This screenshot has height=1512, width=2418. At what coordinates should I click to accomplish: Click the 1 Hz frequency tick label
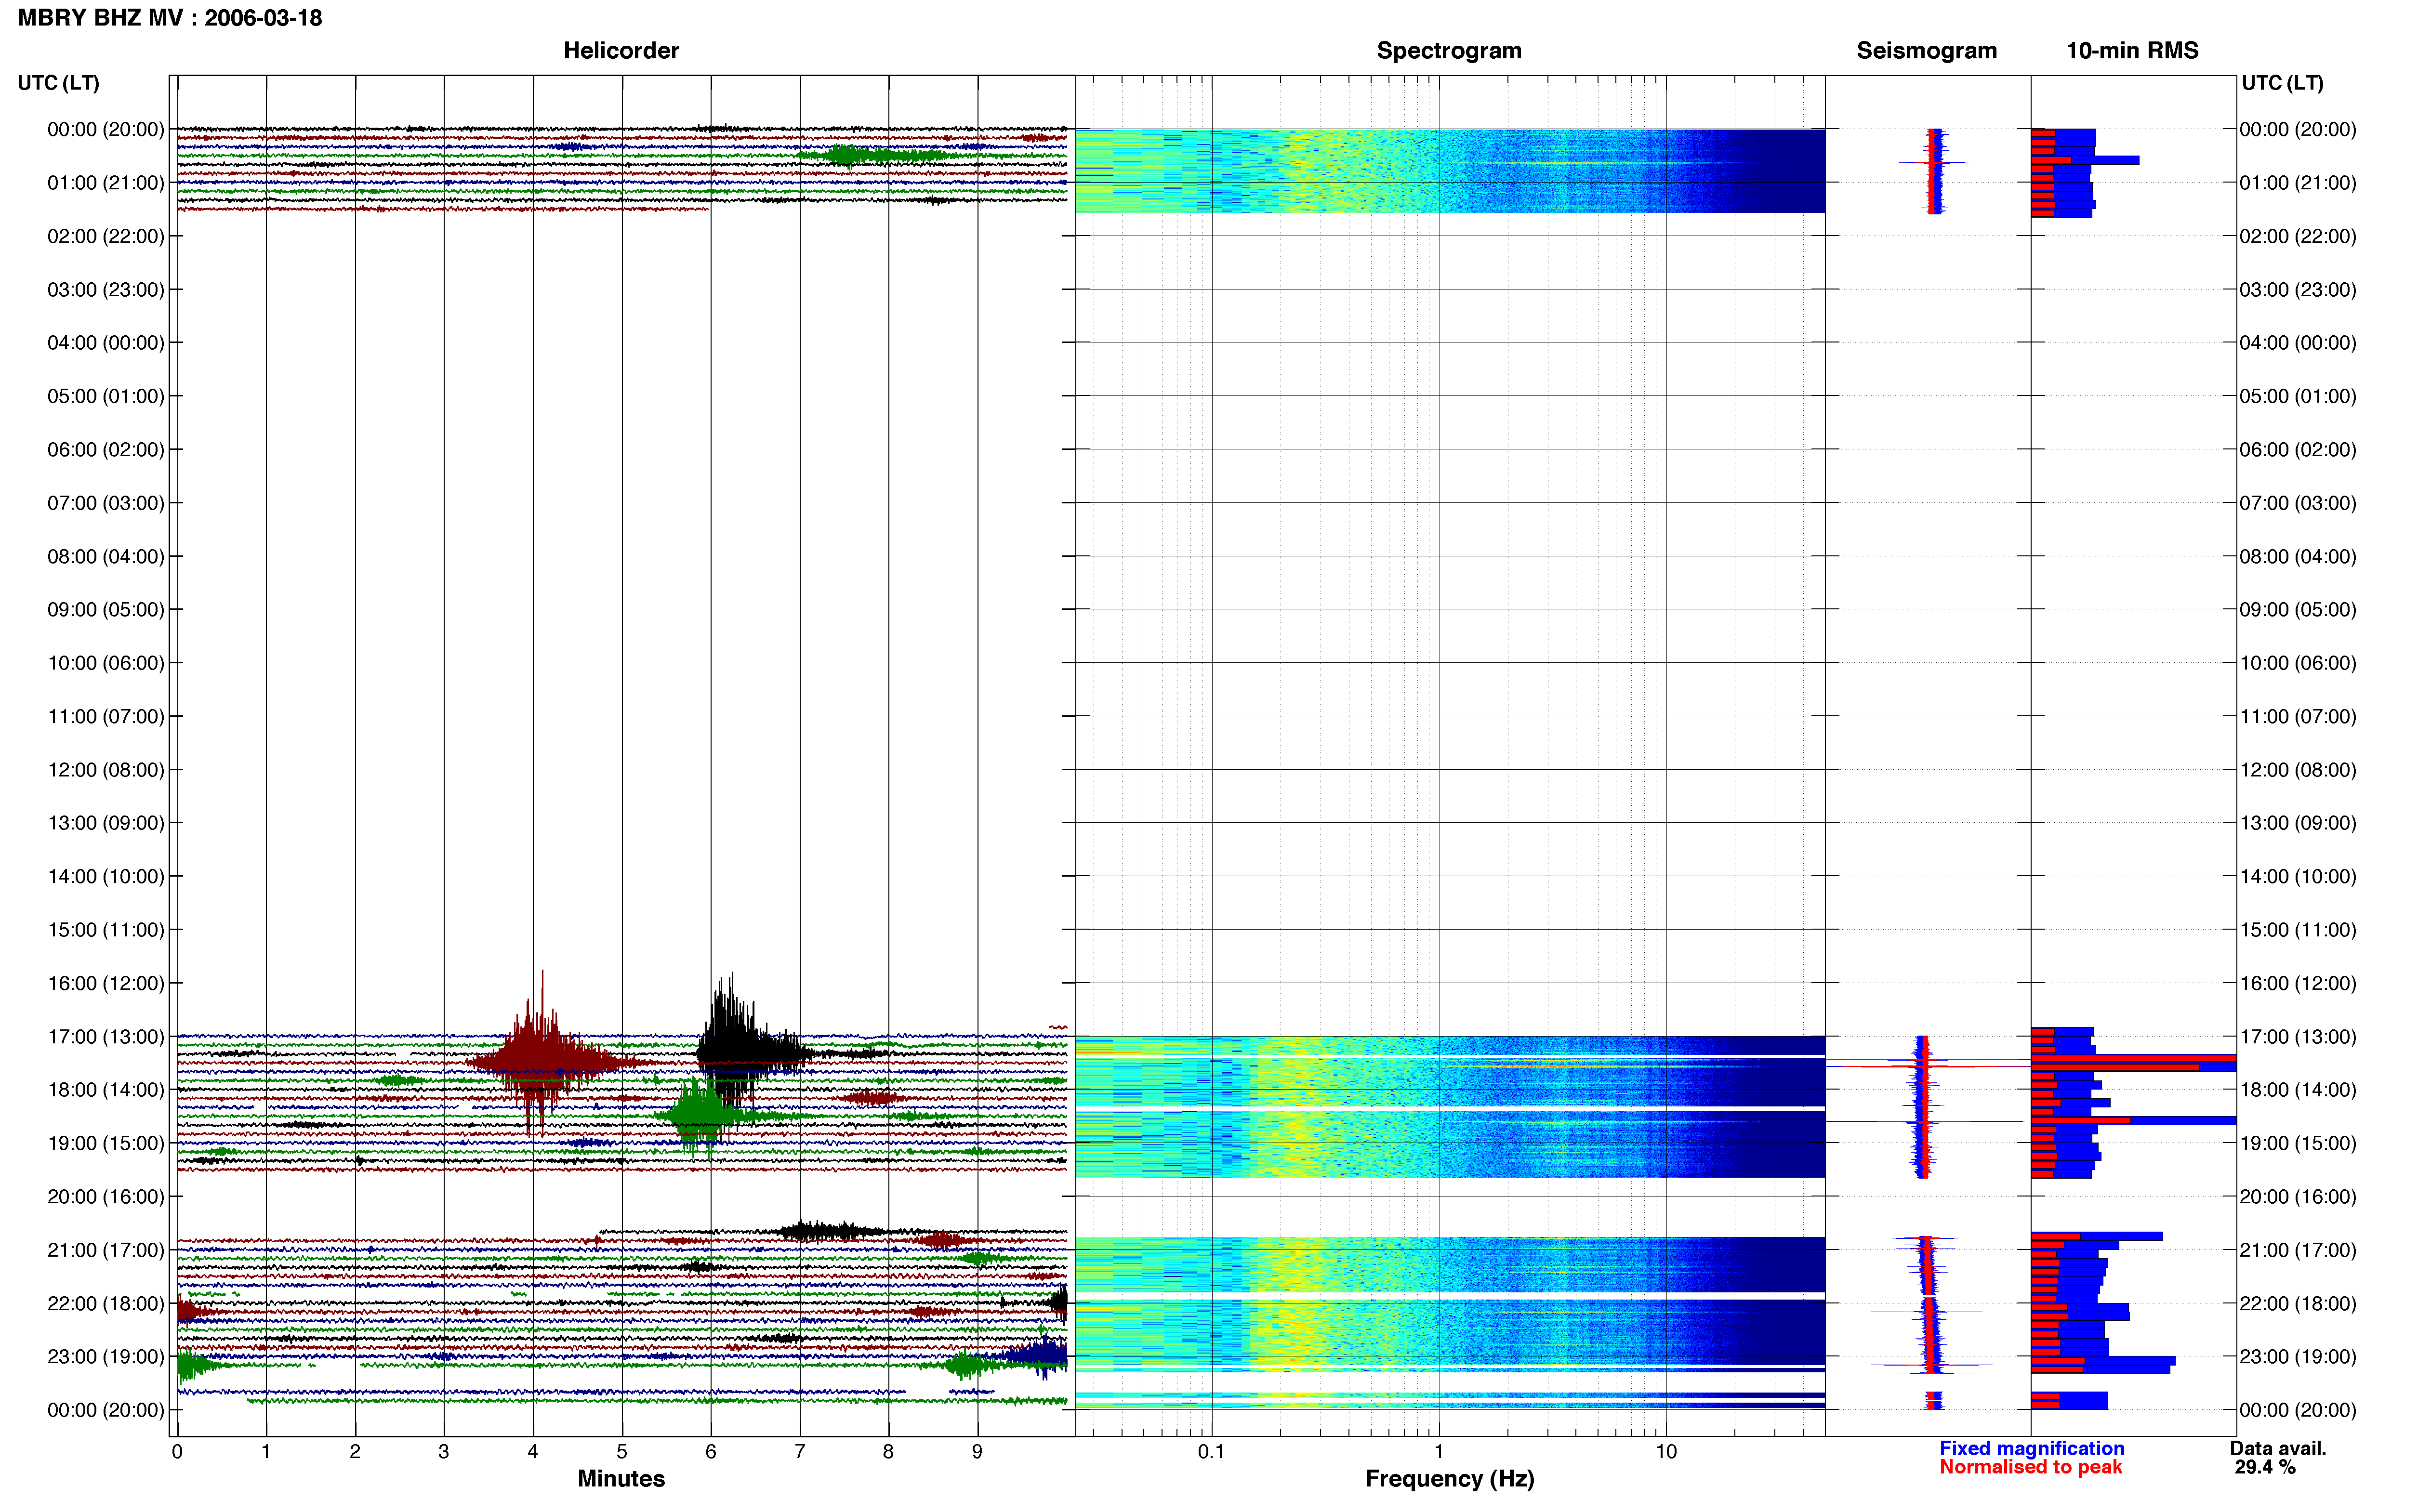pos(1439,1452)
